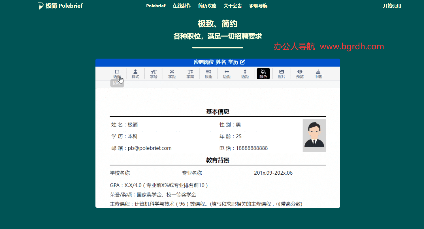The height and width of the screenshot is (229, 424).
Task: Click the edit pencil beside resume title
Action: [242, 62]
